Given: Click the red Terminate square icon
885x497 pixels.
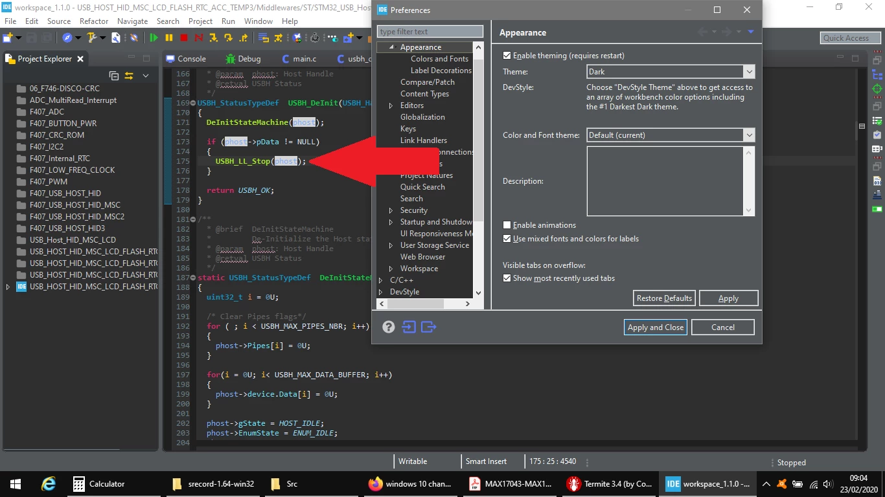Looking at the screenshot, I should click(184, 38).
